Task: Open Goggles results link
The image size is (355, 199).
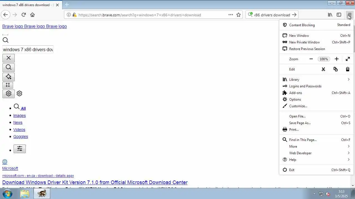Action: click(21, 137)
